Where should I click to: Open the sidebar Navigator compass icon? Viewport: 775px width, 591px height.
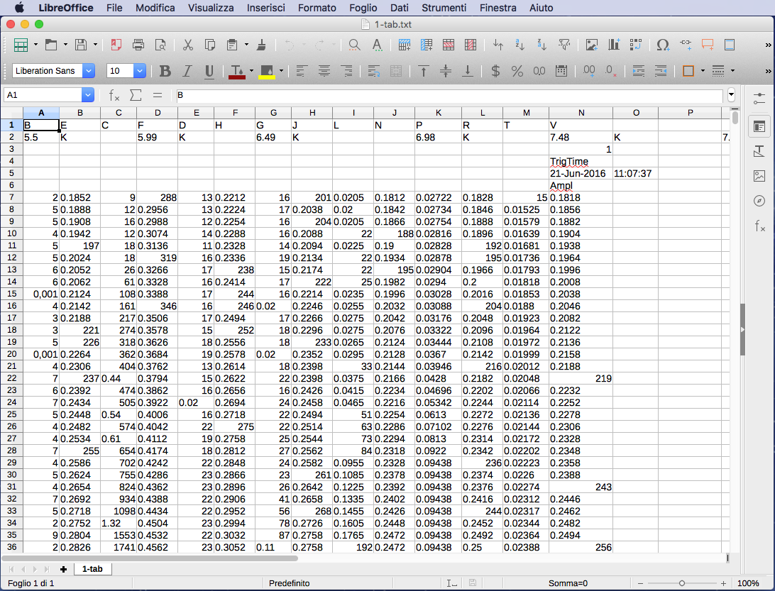[x=759, y=201]
